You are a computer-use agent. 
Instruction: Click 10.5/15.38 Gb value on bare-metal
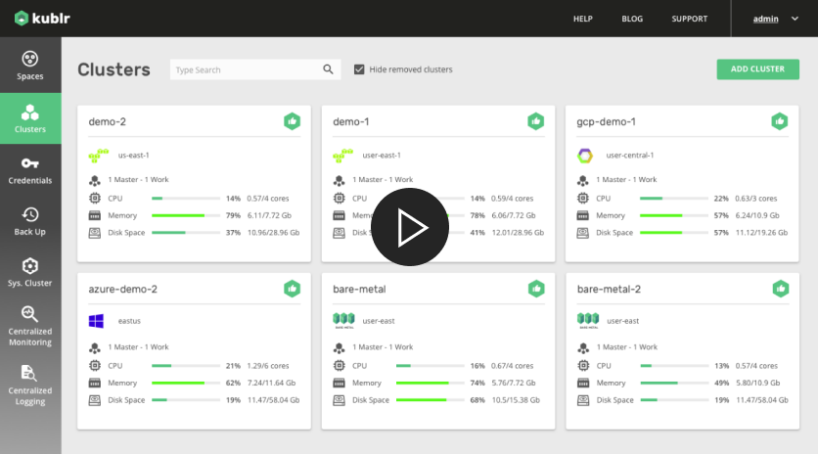click(x=516, y=400)
